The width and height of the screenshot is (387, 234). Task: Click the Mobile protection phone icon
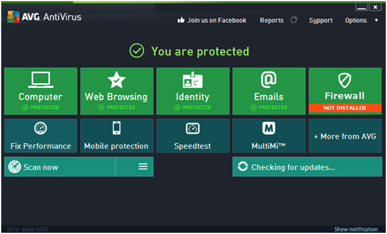click(117, 128)
